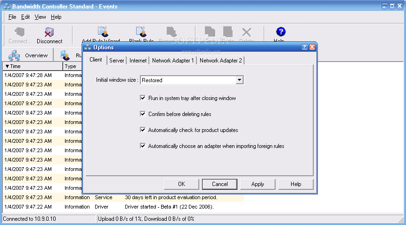Click the Bandwidth Controller title bar icon
The height and width of the screenshot is (225, 406).
coord(7,6)
